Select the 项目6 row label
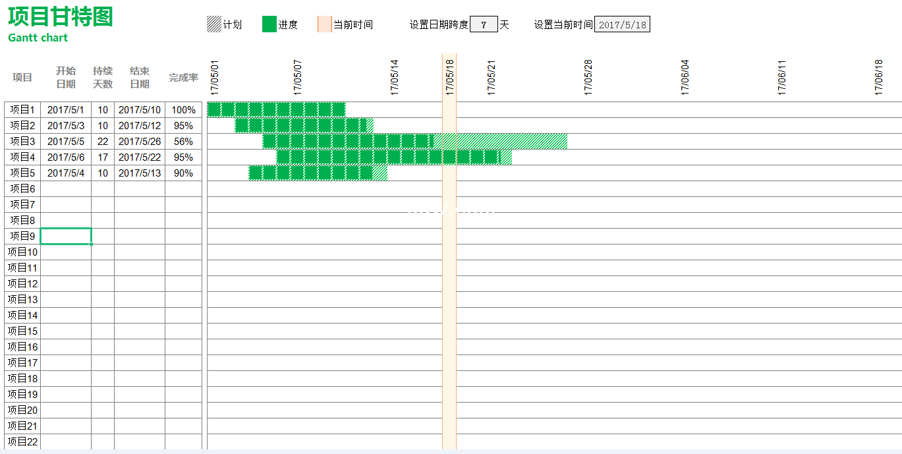Viewport: 902px width, 454px height. coord(22,189)
